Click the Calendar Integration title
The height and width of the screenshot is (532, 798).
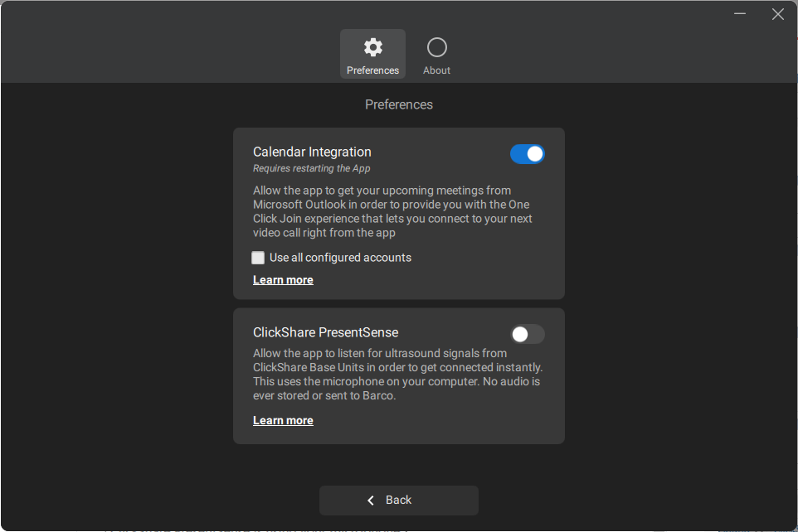point(312,152)
